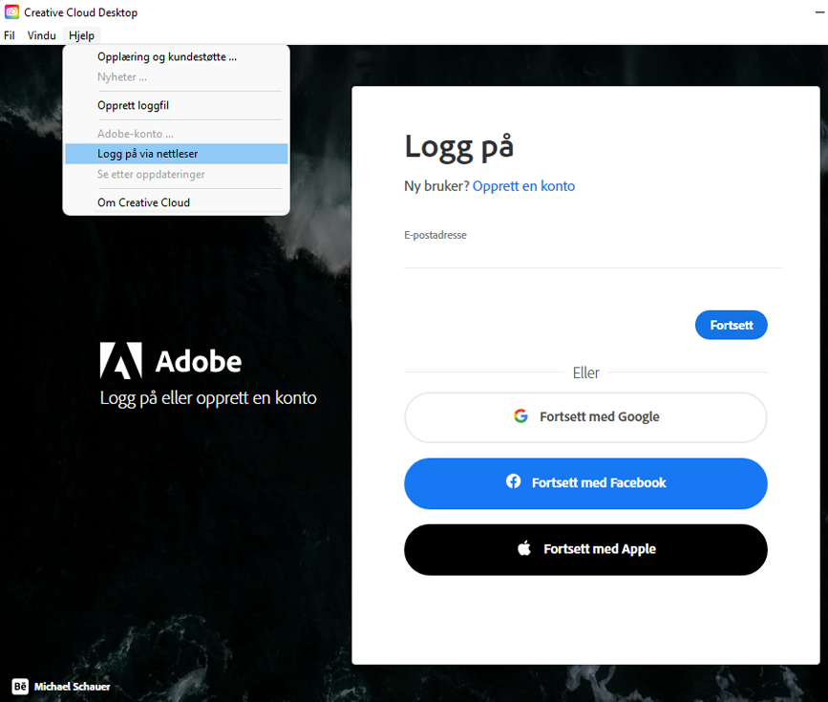The image size is (828, 702).
Task: Click the Apple logo icon
Action: 523,549
